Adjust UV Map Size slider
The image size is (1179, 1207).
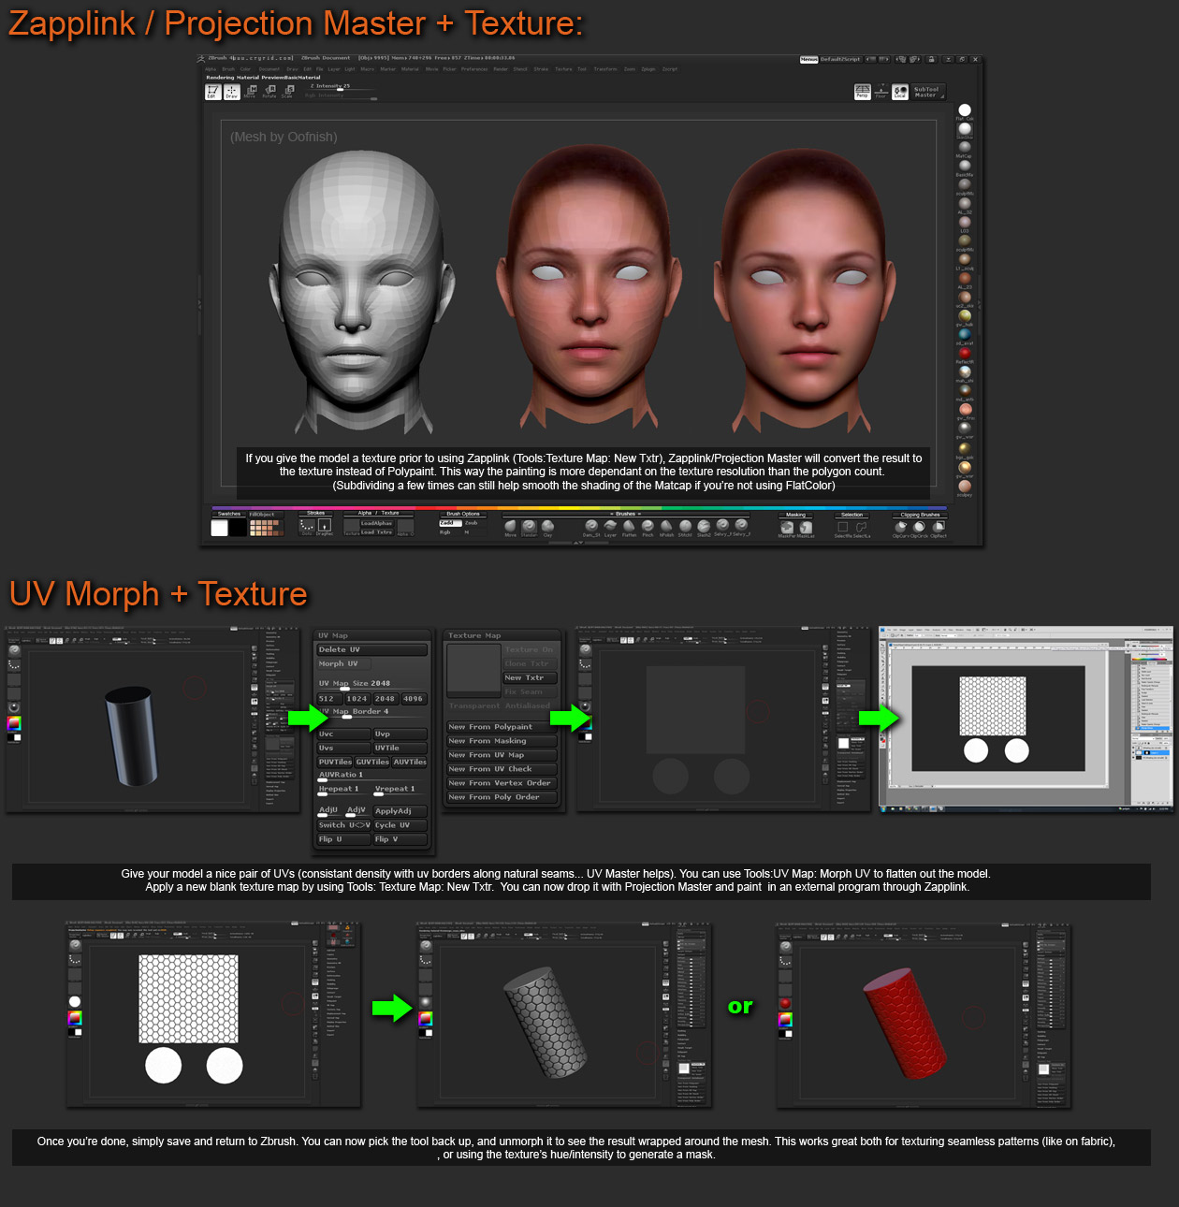point(372,685)
